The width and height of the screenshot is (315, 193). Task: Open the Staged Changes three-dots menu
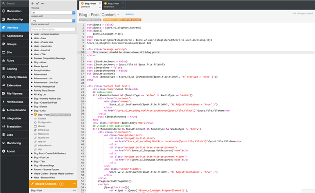[x=75, y=184]
